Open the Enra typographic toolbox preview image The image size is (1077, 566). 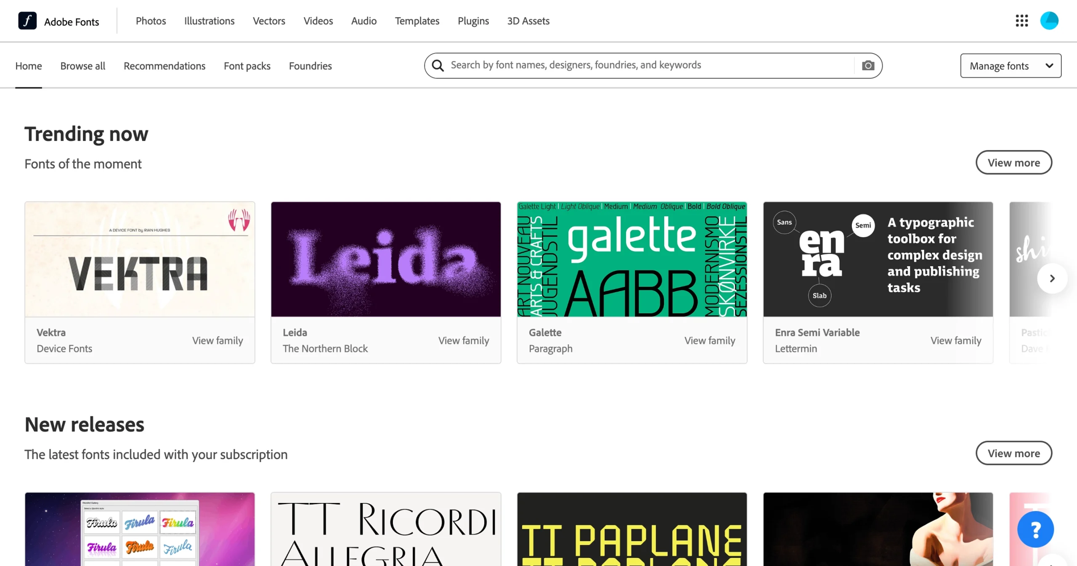pos(878,259)
